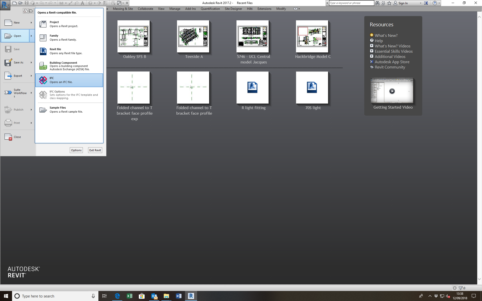Play the Getting Started Video

click(392, 91)
